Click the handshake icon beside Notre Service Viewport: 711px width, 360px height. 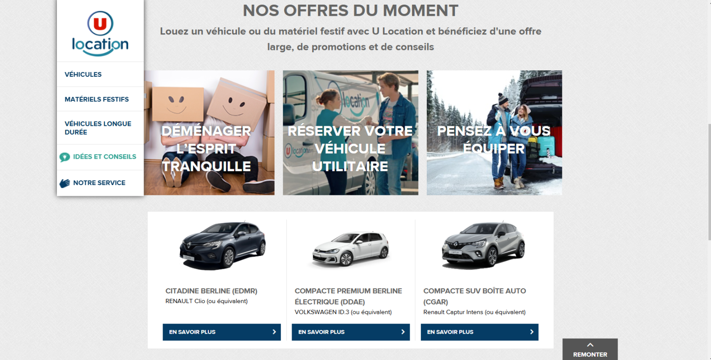coord(65,183)
